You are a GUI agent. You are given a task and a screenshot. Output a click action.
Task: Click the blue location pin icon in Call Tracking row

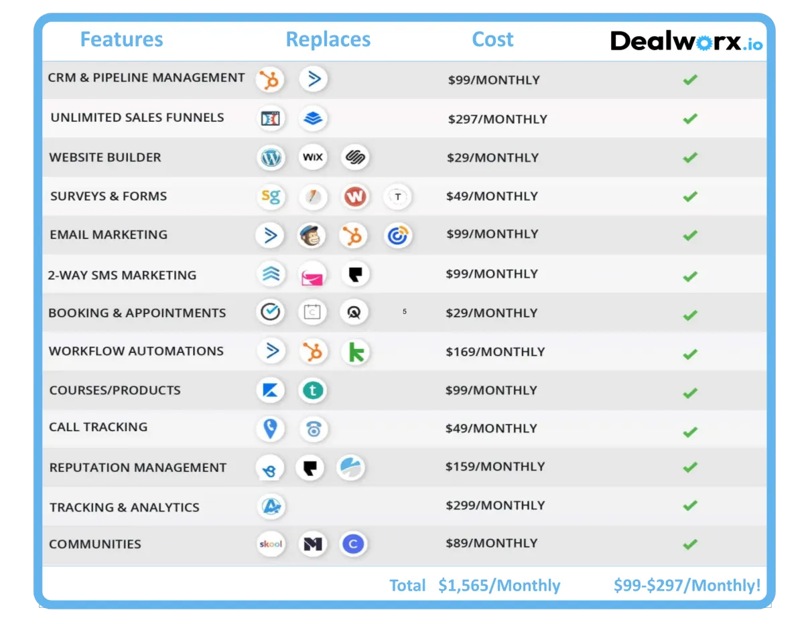(271, 428)
